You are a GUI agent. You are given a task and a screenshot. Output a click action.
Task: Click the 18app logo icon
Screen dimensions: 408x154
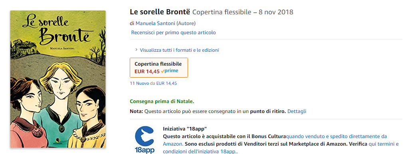point(145,140)
